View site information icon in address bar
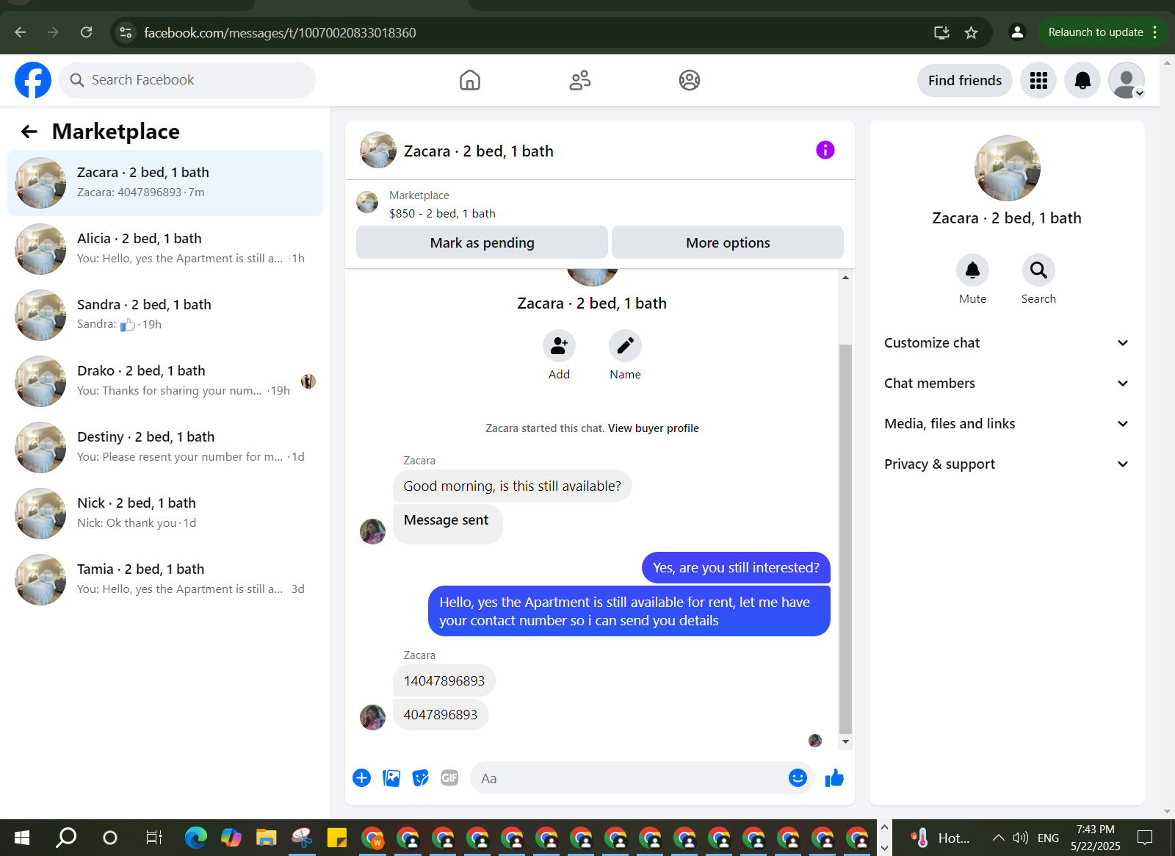Viewport: 1175px width, 856px height. pyautogui.click(x=126, y=32)
